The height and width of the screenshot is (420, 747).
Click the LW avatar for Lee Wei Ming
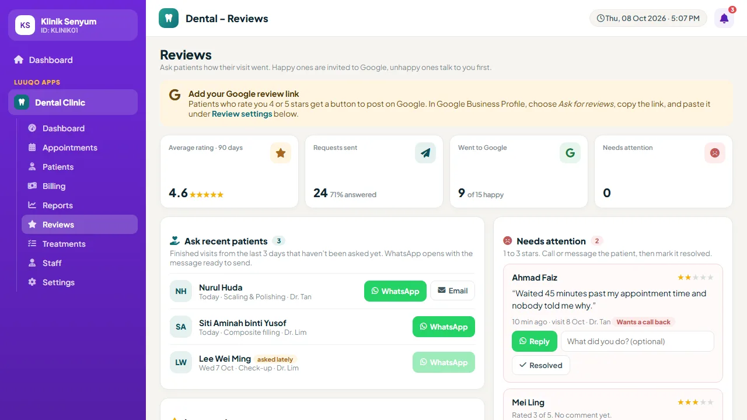pyautogui.click(x=181, y=362)
